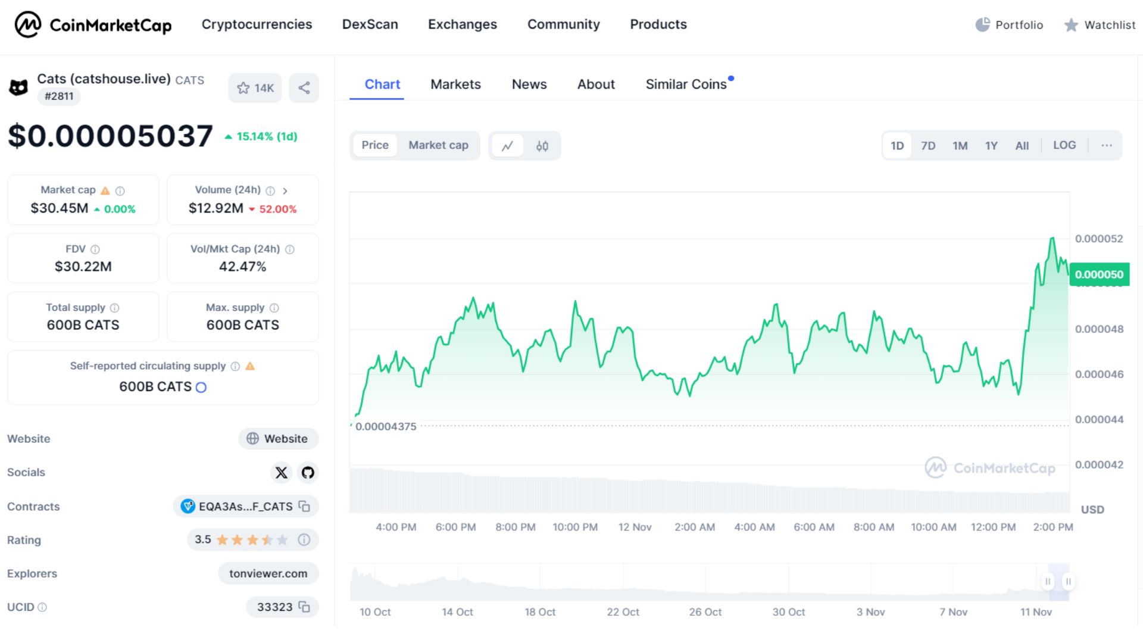Click the Watchlist link text
Viewport: 1143px width, 643px height.
(1110, 25)
